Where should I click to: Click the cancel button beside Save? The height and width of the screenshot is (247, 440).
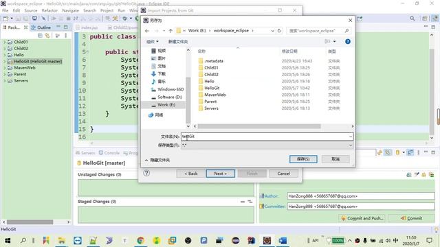(x=335, y=159)
